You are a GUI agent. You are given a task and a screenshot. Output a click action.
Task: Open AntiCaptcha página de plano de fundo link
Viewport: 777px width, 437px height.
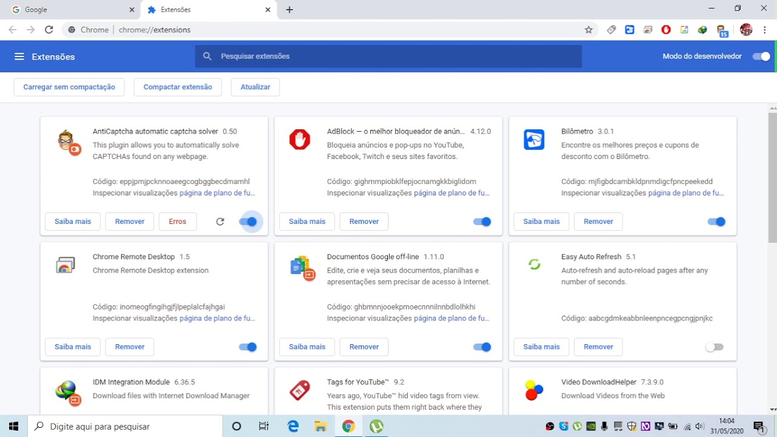tap(217, 193)
